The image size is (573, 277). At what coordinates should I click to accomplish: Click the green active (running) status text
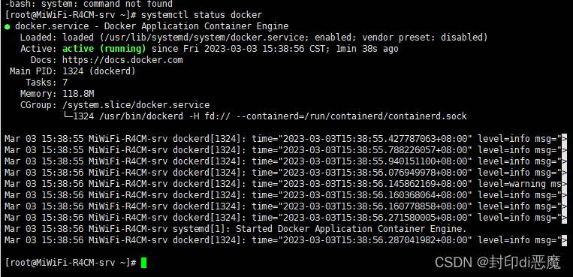(x=104, y=49)
